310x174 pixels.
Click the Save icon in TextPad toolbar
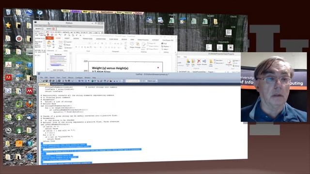click(46, 81)
